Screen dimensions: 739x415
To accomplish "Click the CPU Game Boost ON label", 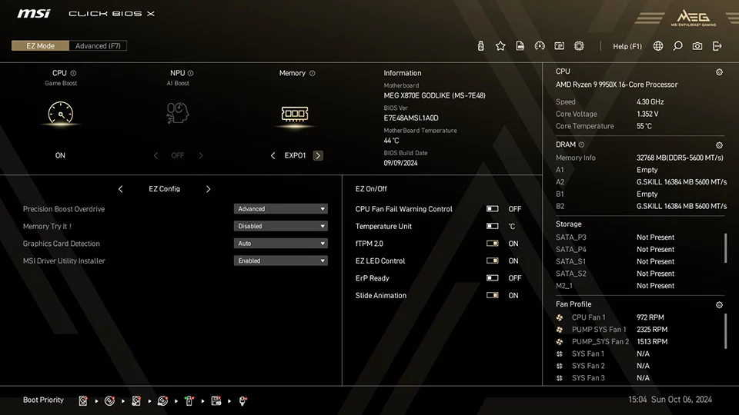I will [60, 155].
